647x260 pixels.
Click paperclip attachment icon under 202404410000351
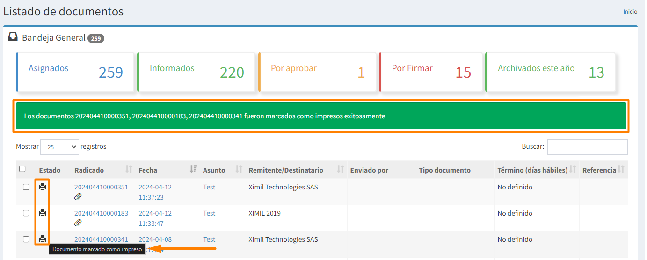(78, 197)
